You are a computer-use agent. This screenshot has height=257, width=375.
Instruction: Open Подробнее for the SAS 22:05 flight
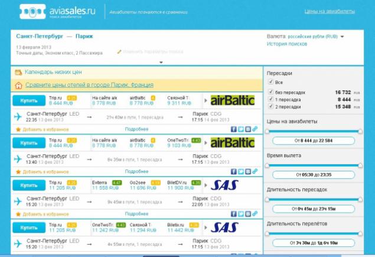136,214
